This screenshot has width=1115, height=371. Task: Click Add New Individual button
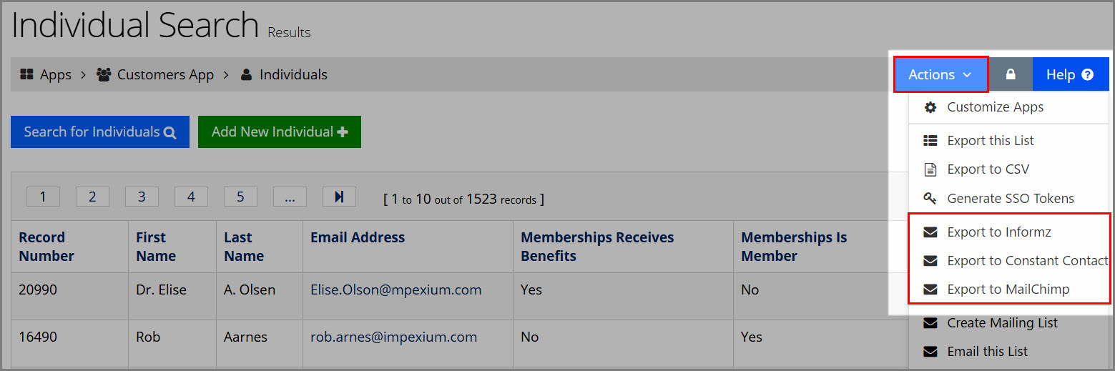coord(280,132)
